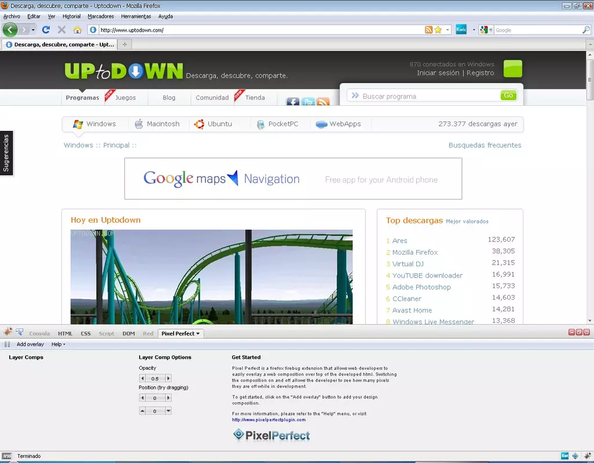
Task: Open Busquedas frecuentes link
Action: coord(485,145)
